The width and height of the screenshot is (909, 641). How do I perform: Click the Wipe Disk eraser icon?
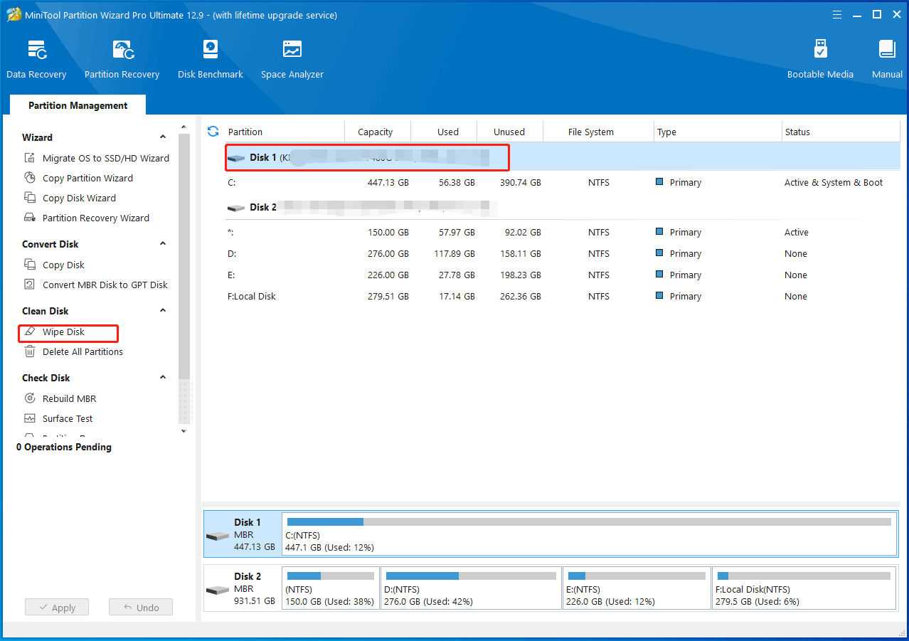tap(30, 332)
